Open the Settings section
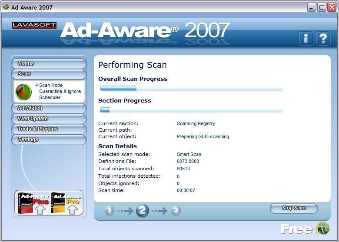Viewport: 339px width, 242px height. (49, 139)
